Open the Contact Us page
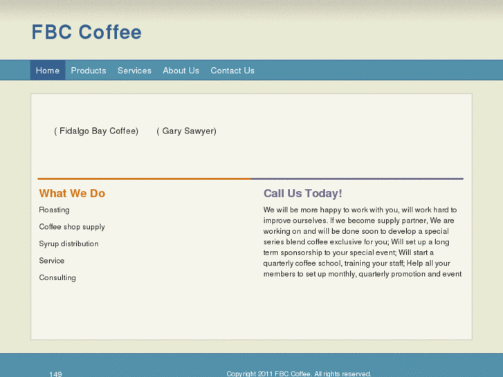Image resolution: width=503 pixels, height=377 pixels. [232, 71]
